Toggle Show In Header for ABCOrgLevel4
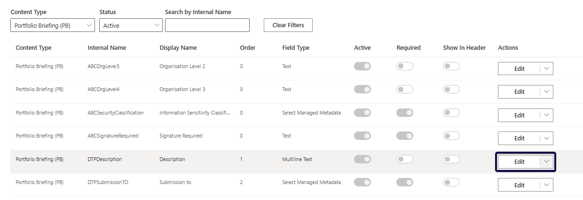Screen dimensions: 583x200 coord(451,89)
